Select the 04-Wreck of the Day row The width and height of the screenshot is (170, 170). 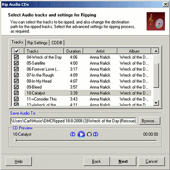point(88,57)
